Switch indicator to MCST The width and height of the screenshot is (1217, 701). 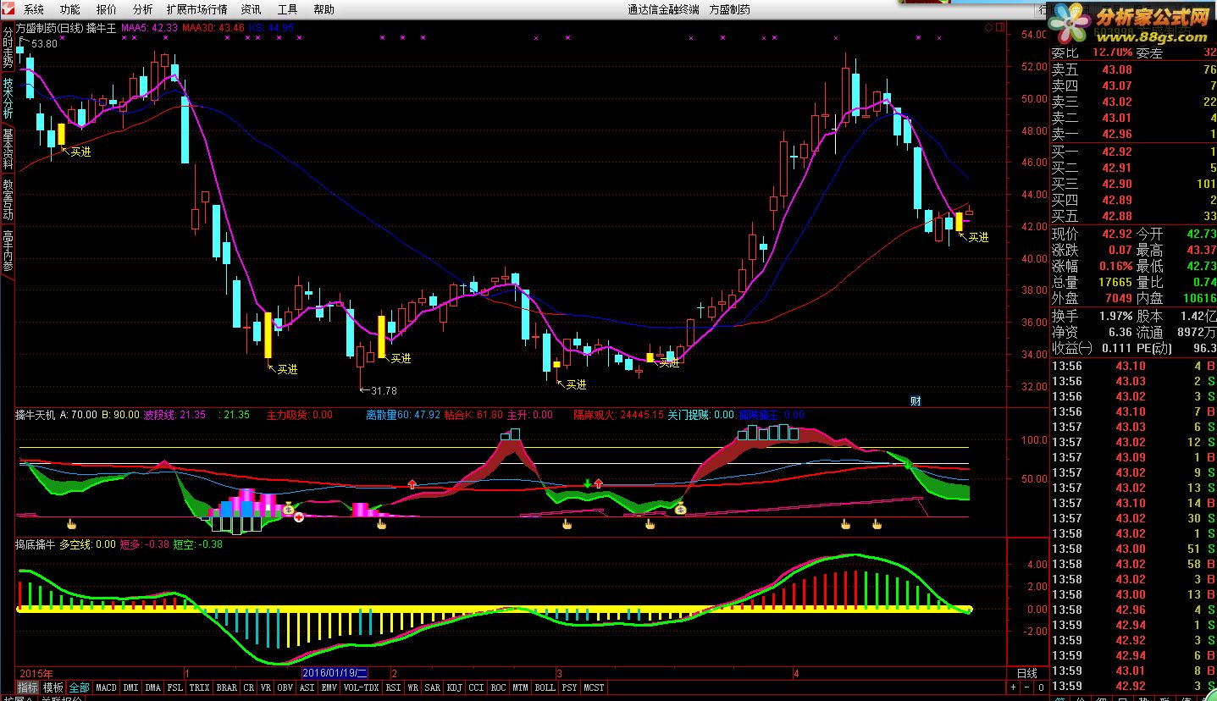[x=595, y=687]
